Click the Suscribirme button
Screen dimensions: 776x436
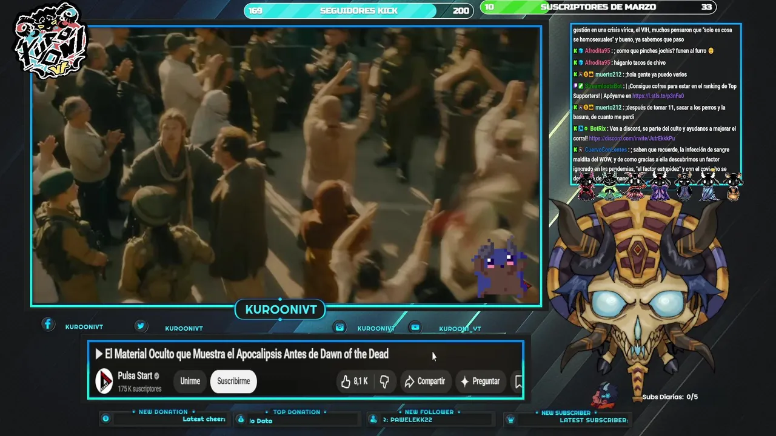[233, 381]
